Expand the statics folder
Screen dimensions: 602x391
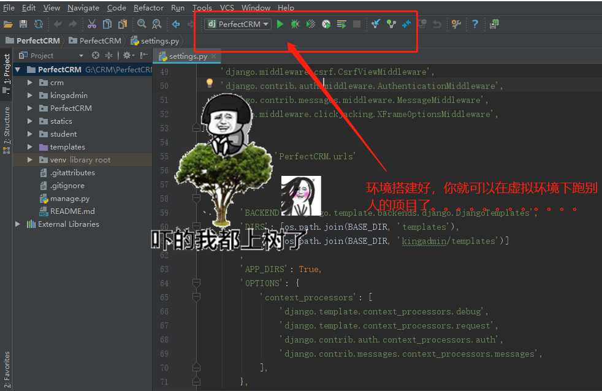point(29,121)
